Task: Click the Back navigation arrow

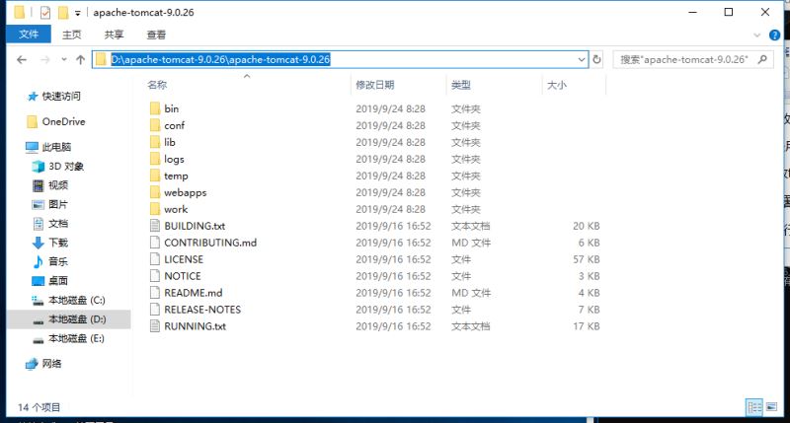Action: 22,60
